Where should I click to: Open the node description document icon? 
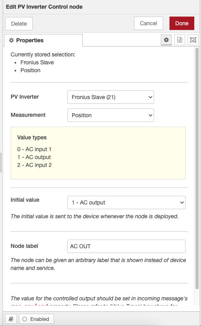[180, 40]
